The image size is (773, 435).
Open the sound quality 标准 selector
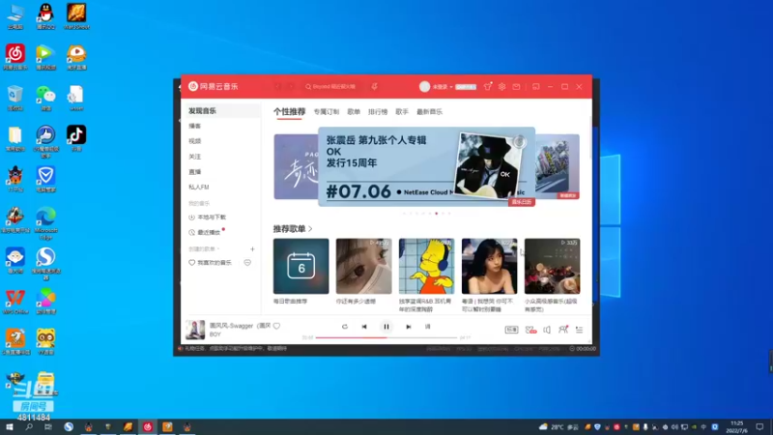point(511,330)
